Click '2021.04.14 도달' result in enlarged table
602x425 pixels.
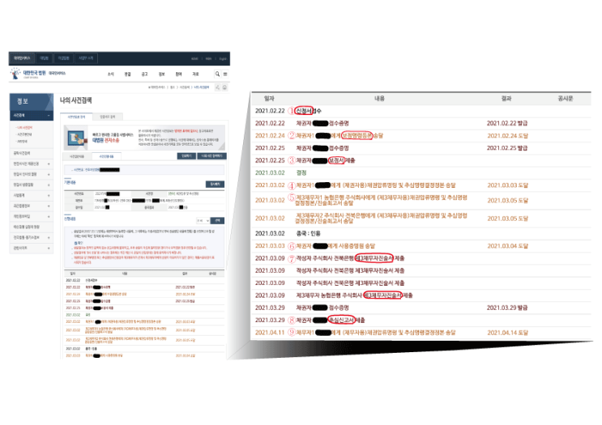coord(507,333)
